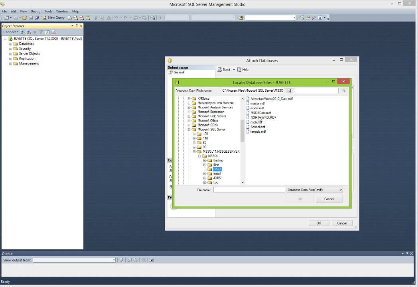Click the Open File folder icon
Image resolution: width=418 pixels, height=287 pixels.
[24, 18]
